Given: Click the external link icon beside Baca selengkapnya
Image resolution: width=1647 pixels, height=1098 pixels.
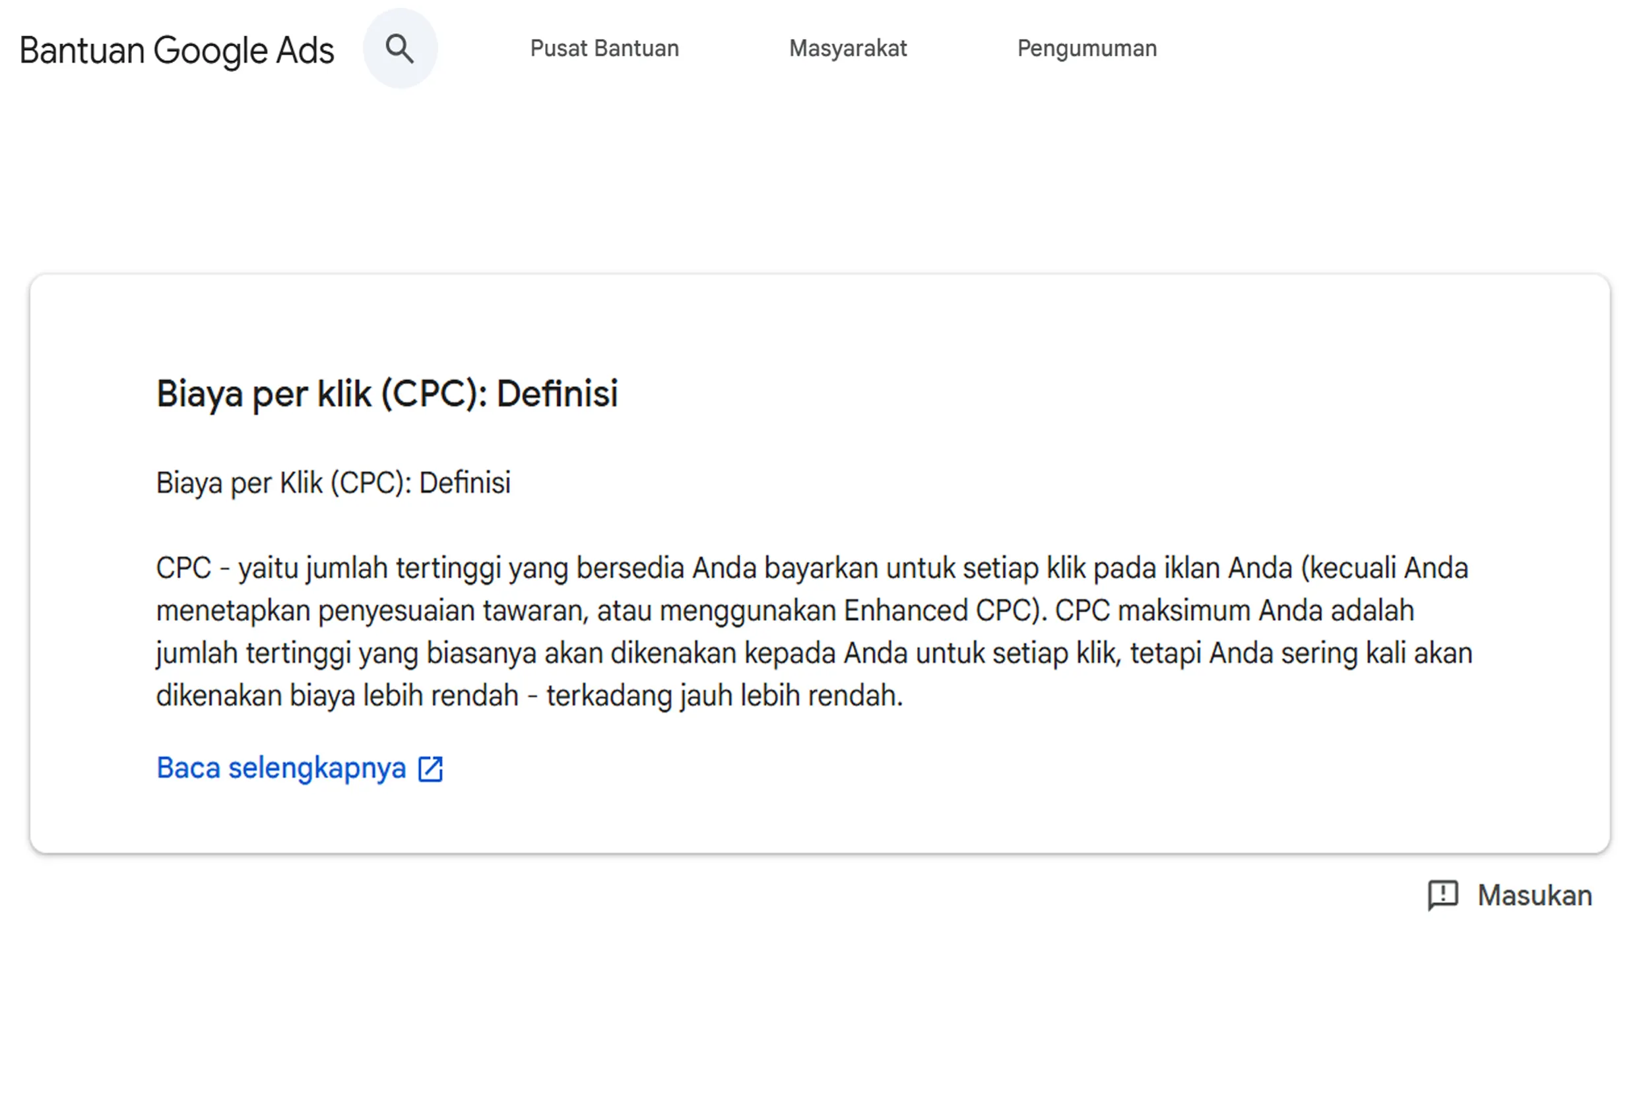Looking at the screenshot, I should coord(431,769).
